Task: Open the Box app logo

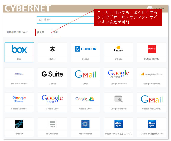Action: pos(19,49)
